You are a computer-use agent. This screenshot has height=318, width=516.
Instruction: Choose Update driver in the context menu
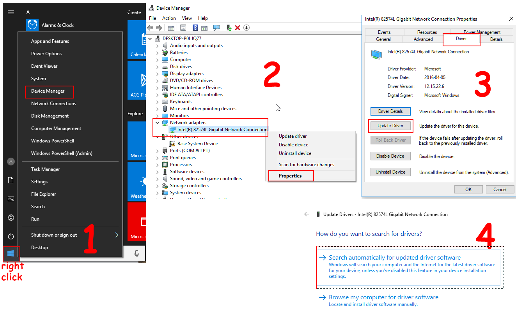point(293,136)
